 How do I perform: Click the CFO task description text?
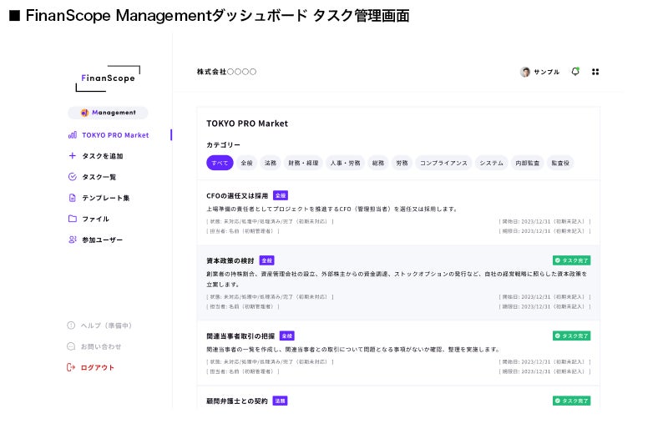[x=332, y=209]
